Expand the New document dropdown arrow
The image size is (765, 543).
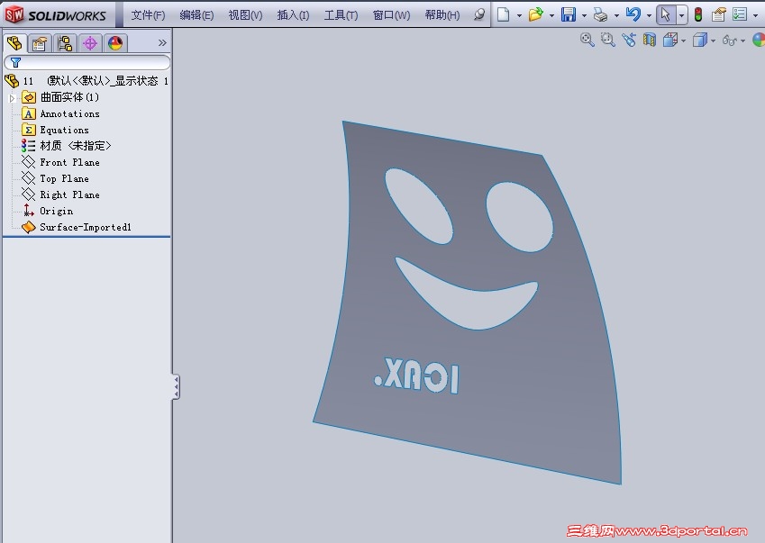519,15
